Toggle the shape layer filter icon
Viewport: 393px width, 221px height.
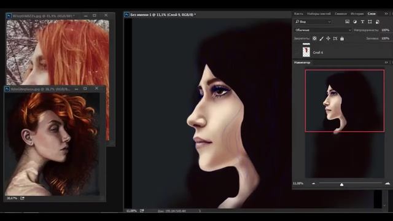coord(370,22)
